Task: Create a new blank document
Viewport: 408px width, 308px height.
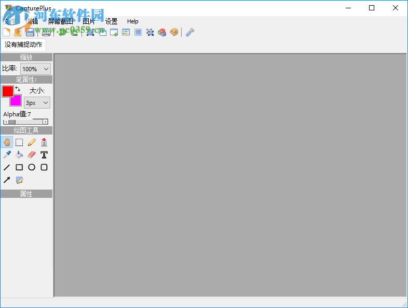Action: (6, 32)
